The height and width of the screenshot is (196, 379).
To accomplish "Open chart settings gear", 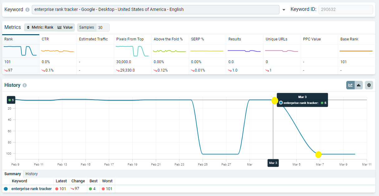I will point(369,85).
